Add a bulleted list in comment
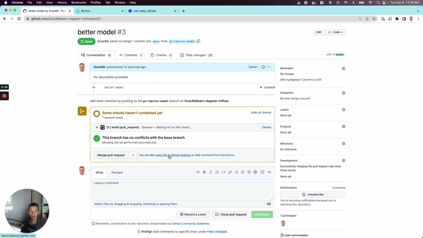423x238 pixels. [x=236, y=172]
